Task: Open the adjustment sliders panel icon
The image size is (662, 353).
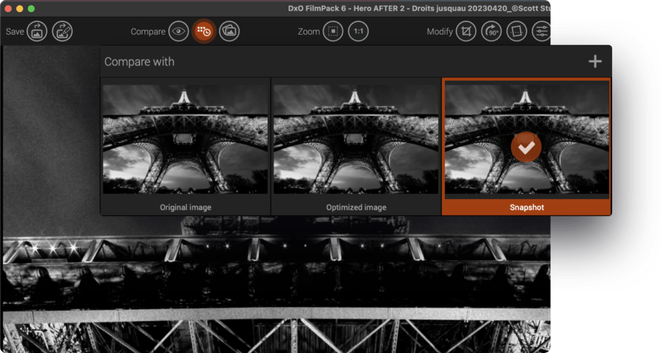Action: [541, 31]
